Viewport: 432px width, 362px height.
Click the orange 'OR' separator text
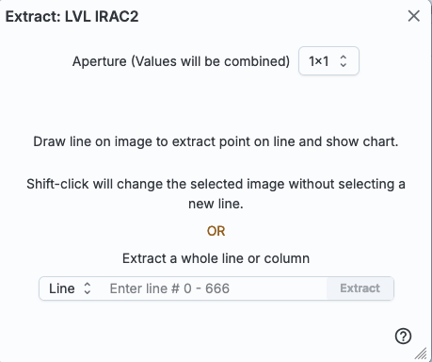216,231
